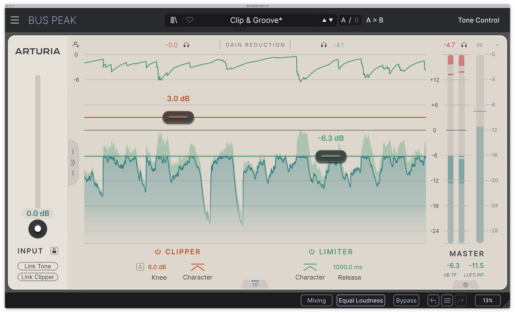The height and width of the screenshot is (314, 515).
Task: Click the clipper Character curve icon
Action: click(198, 267)
